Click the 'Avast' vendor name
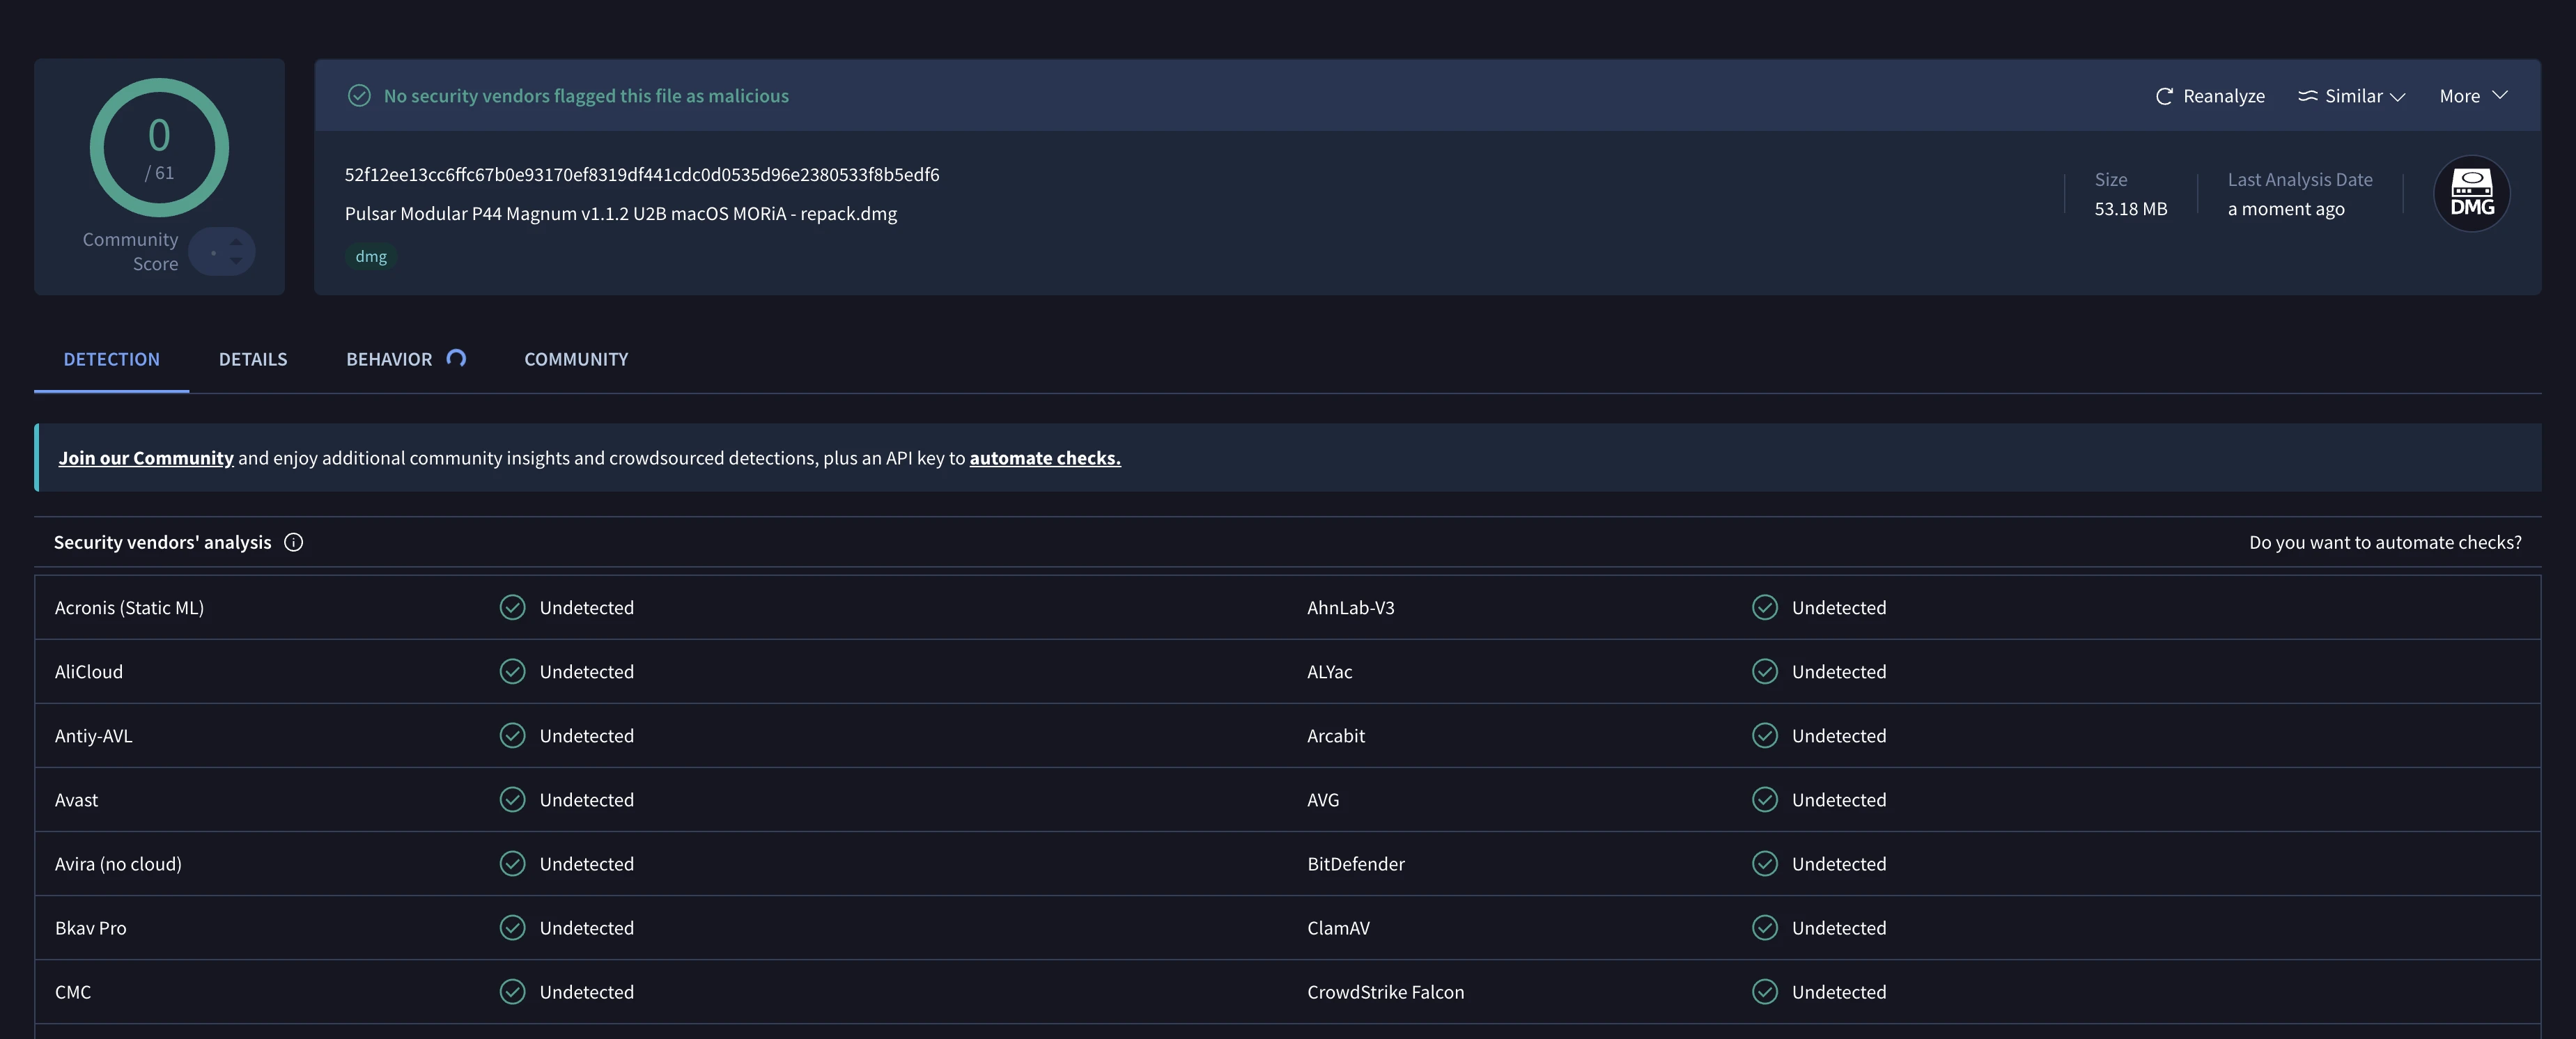Viewport: 2576px width, 1039px height. click(x=76, y=799)
